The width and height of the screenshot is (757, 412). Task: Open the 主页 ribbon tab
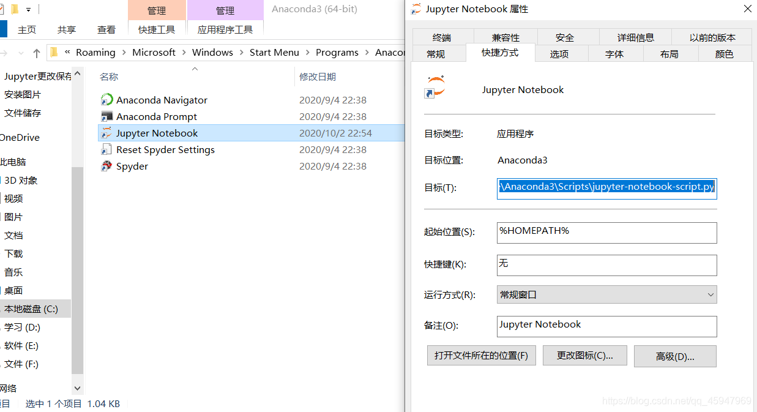(x=27, y=29)
